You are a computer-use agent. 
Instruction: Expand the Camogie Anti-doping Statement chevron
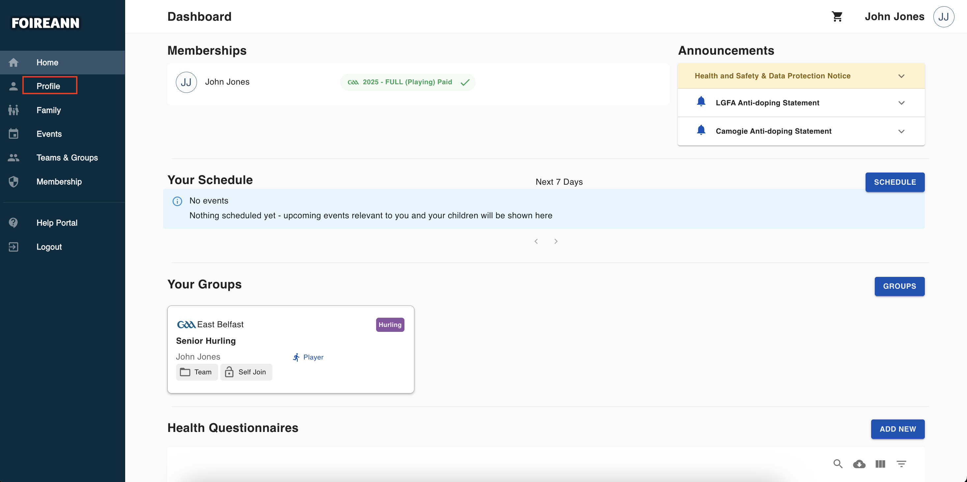coord(901,131)
